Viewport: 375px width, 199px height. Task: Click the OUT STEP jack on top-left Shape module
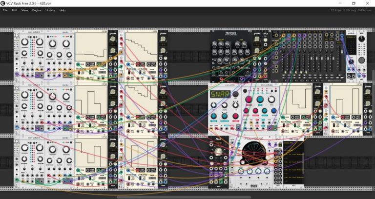click(x=91, y=64)
